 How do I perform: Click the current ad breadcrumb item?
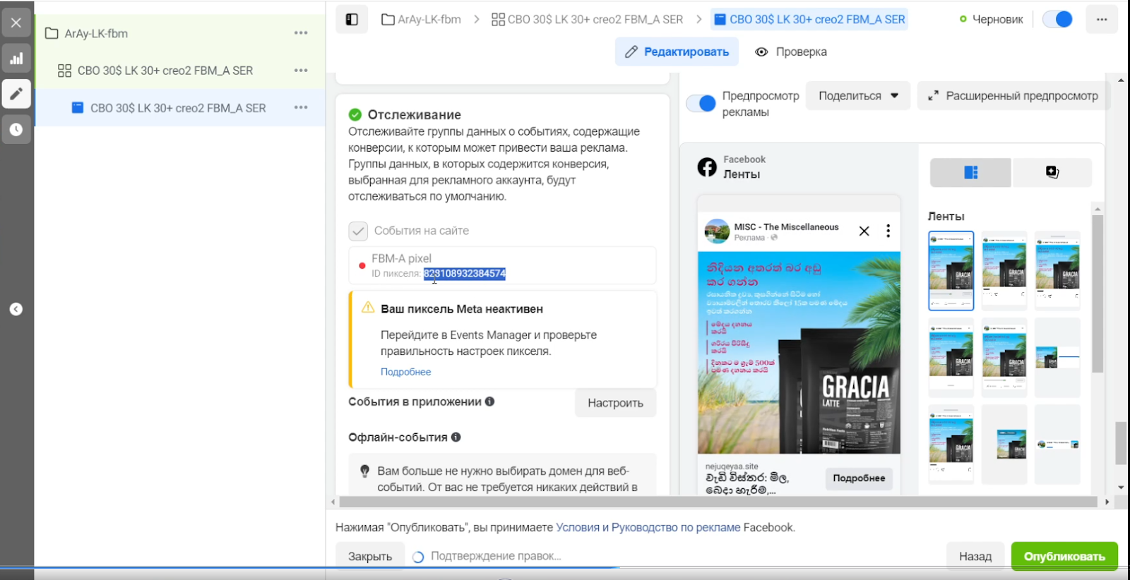(809, 20)
